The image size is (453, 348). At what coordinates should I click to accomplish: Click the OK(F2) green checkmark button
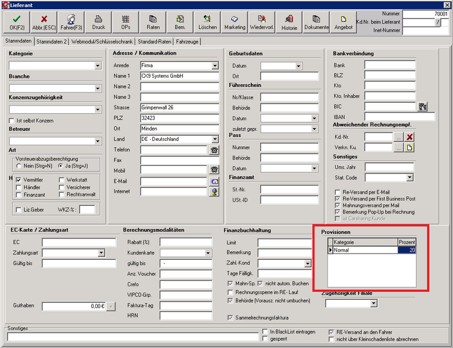tap(16, 22)
